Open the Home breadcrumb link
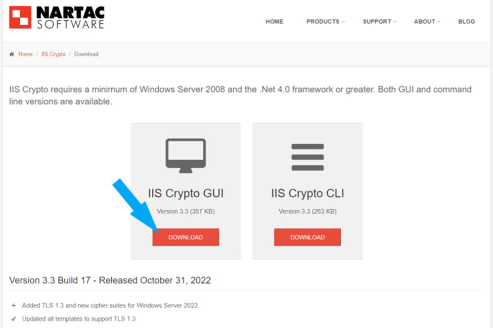 pyautogui.click(x=25, y=54)
